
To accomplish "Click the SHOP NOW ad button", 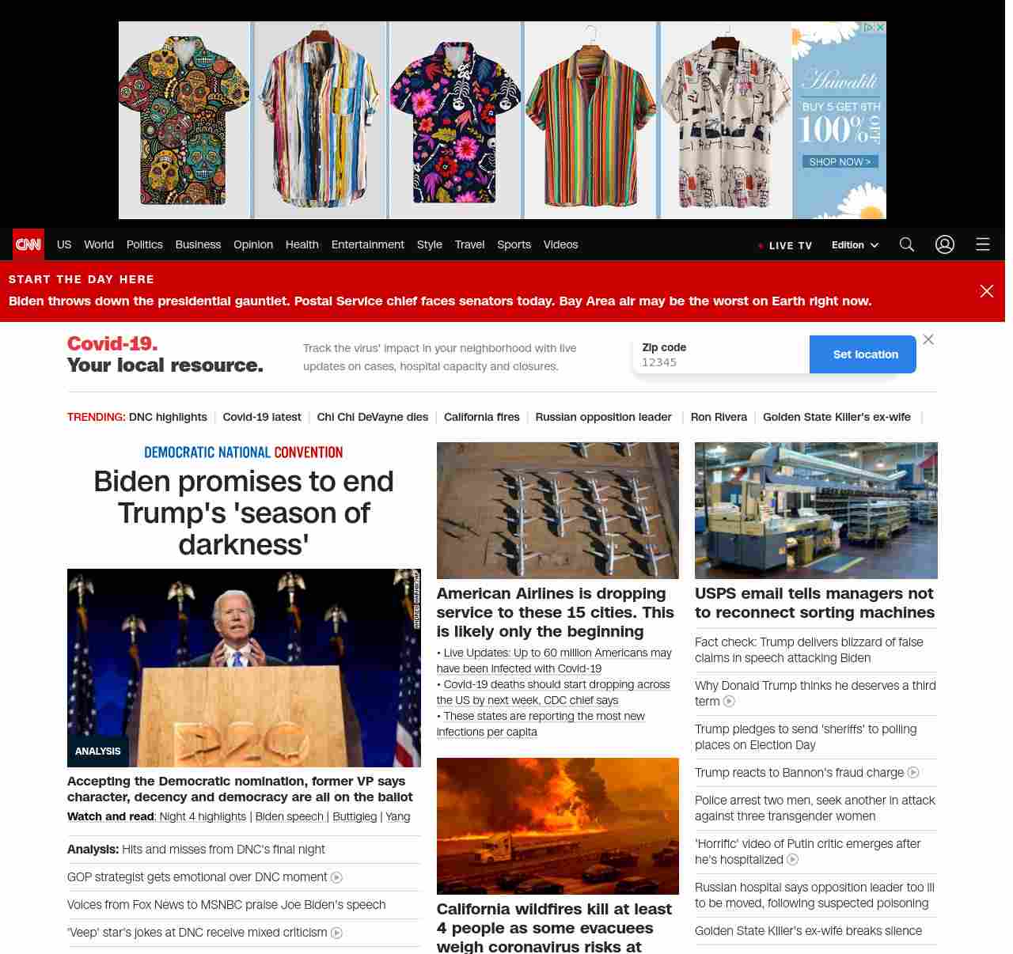I will tap(839, 161).
